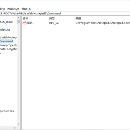
Task: Select the UpdateEncryption tree key
Action: click(8, 49)
